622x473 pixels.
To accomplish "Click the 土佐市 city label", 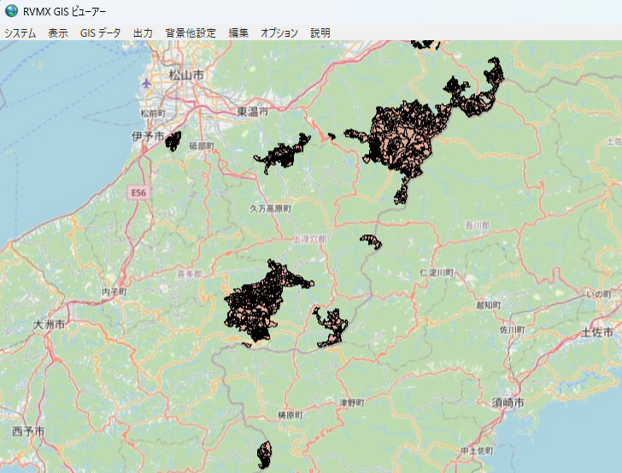I will pos(597,331).
